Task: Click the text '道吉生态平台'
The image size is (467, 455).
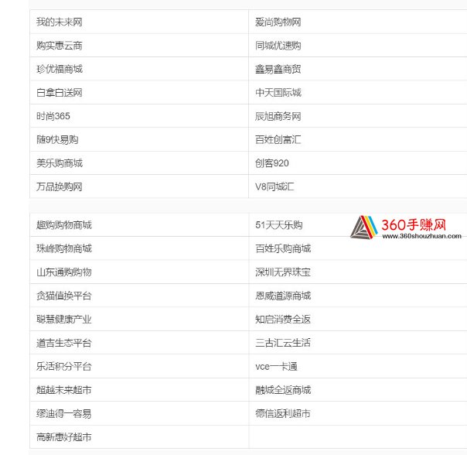Action: 64,343
